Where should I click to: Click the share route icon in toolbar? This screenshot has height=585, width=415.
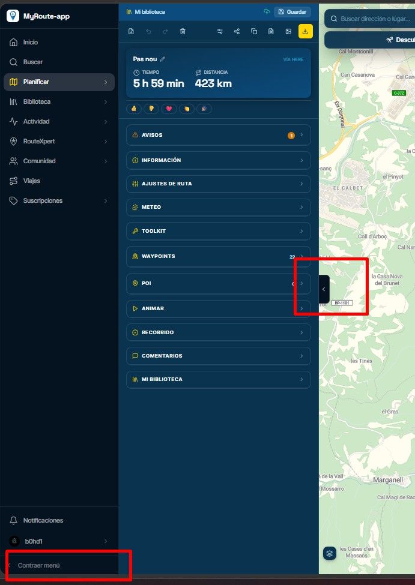[237, 31]
